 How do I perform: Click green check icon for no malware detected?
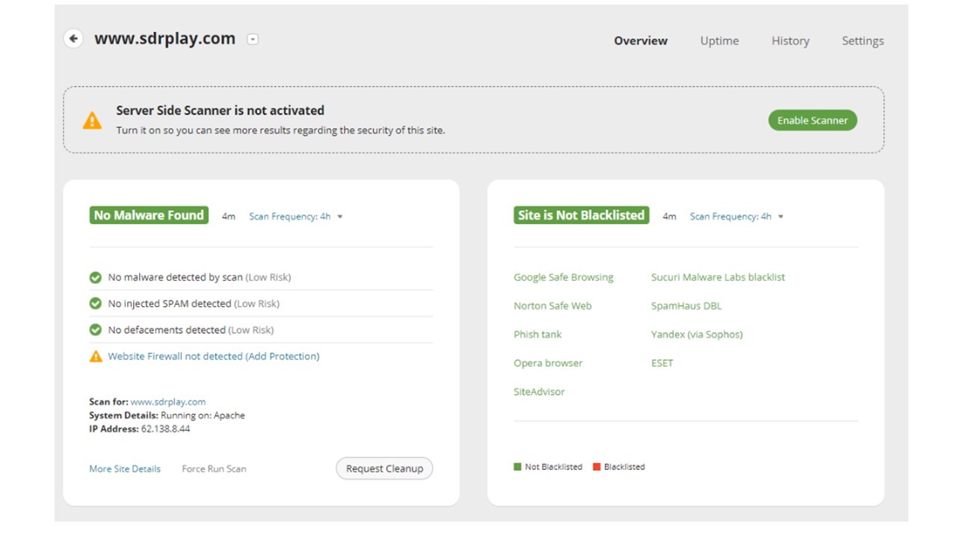96,277
